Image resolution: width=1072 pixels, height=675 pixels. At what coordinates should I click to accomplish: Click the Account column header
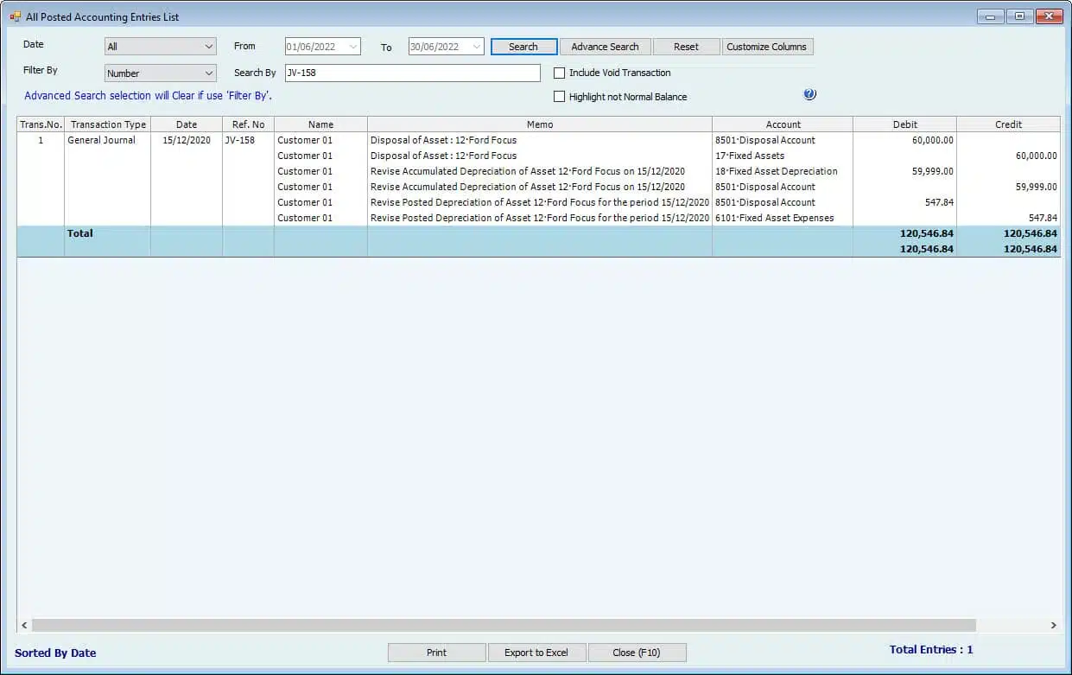(783, 124)
